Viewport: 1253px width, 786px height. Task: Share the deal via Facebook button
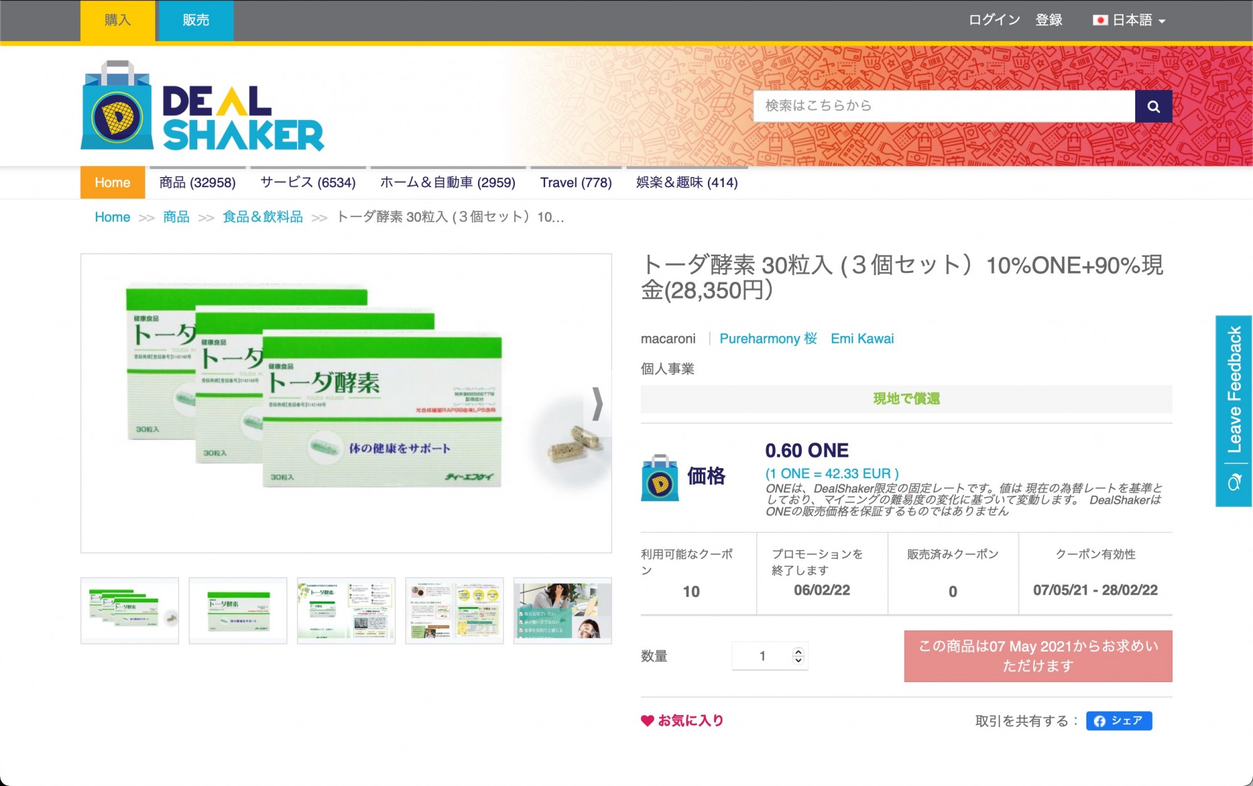tap(1118, 720)
